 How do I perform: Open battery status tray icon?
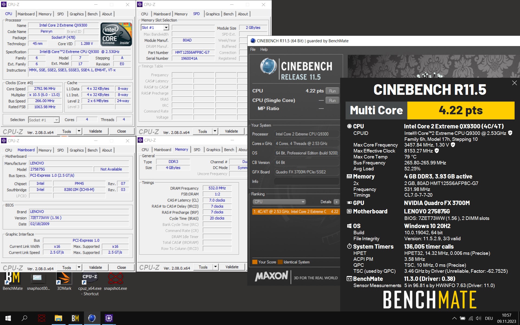point(463,318)
